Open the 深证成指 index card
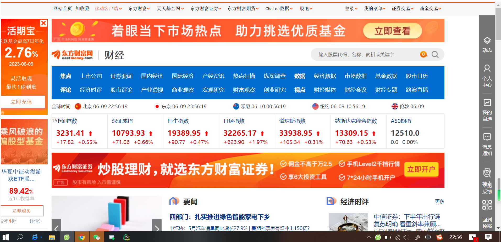 click(135, 131)
